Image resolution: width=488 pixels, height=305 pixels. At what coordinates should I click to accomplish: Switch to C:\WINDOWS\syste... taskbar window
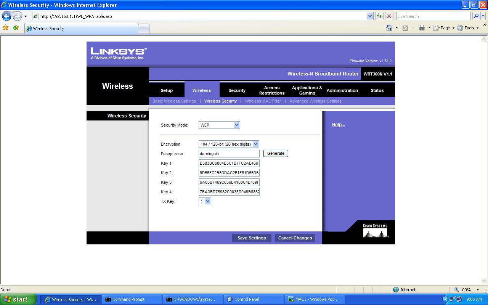[193, 299]
